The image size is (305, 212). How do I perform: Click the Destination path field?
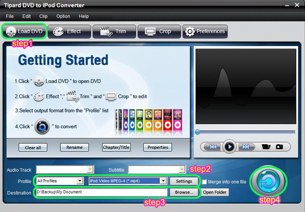[101, 192]
